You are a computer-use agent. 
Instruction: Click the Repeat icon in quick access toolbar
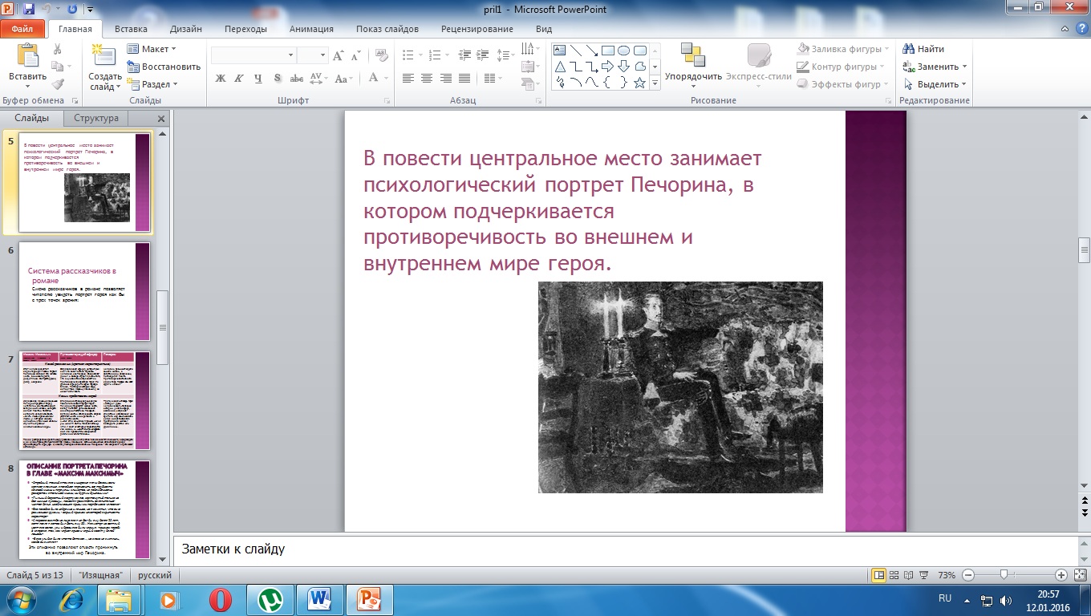tap(71, 10)
